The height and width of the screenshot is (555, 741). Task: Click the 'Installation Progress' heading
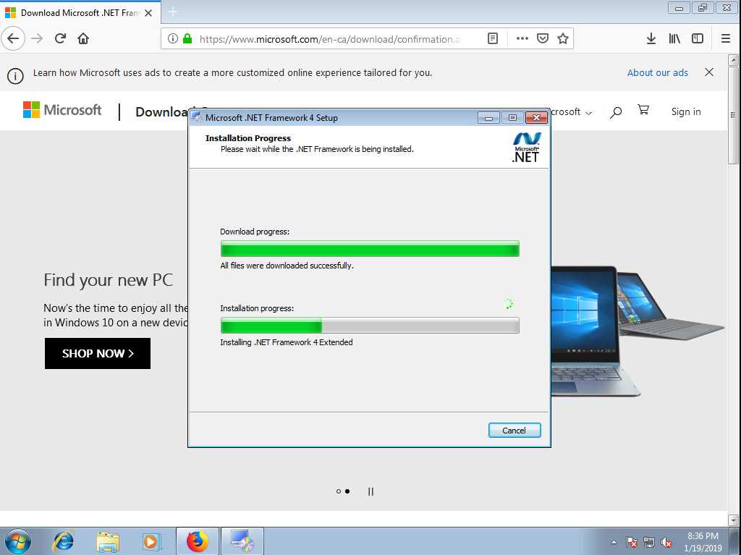(248, 138)
